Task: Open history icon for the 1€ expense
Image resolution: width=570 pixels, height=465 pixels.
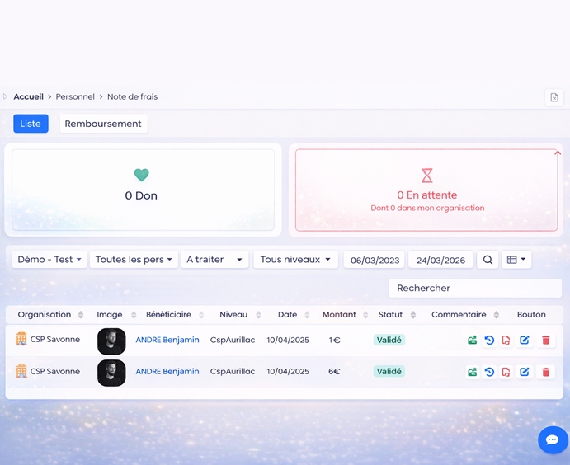Action: [489, 341]
